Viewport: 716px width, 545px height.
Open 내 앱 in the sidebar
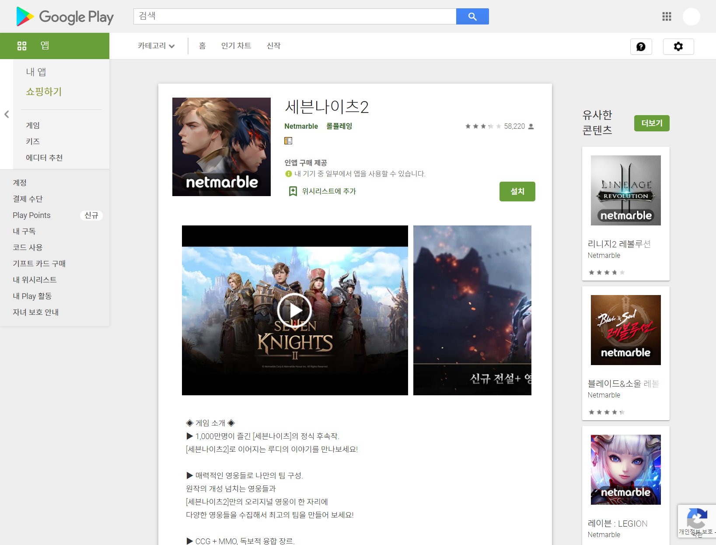coord(36,72)
